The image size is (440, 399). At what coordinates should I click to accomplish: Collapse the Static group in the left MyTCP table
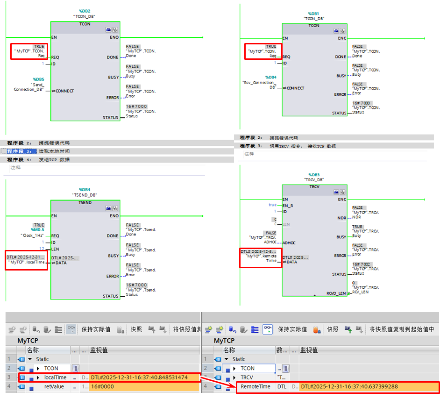point(30,359)
